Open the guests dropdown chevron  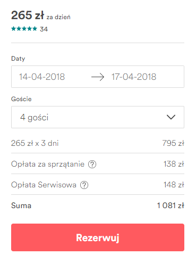click(x=171, y=117)
